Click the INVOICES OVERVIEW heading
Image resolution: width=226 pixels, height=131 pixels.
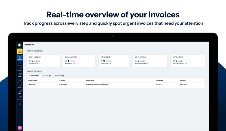tap(35, 51)
